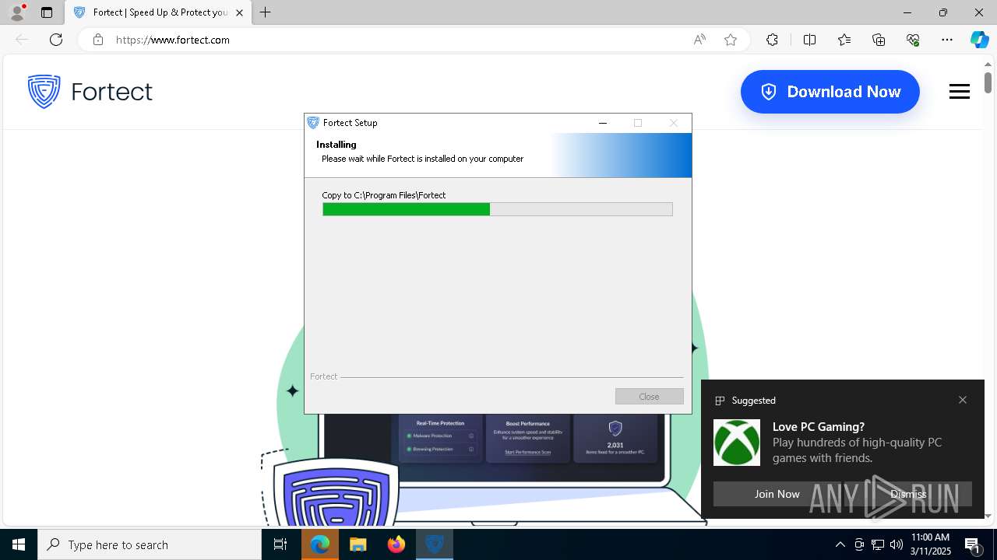Viewport: 997px width, 560px height.
Task: Switch to Edge on the taskbar
Action: (320, 544)
